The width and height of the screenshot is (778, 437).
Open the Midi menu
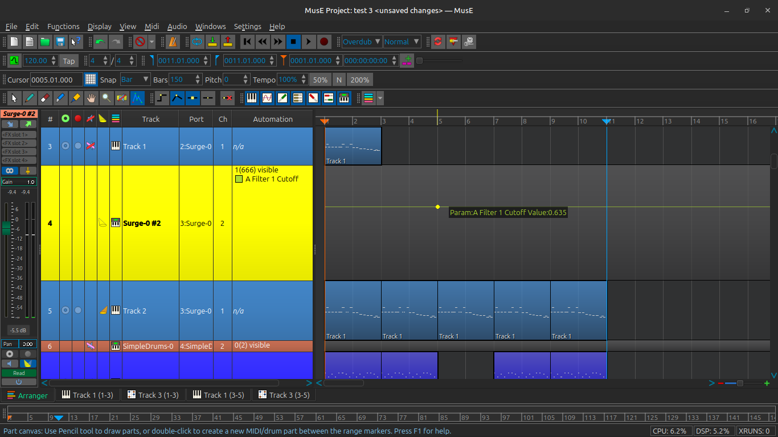151,26
